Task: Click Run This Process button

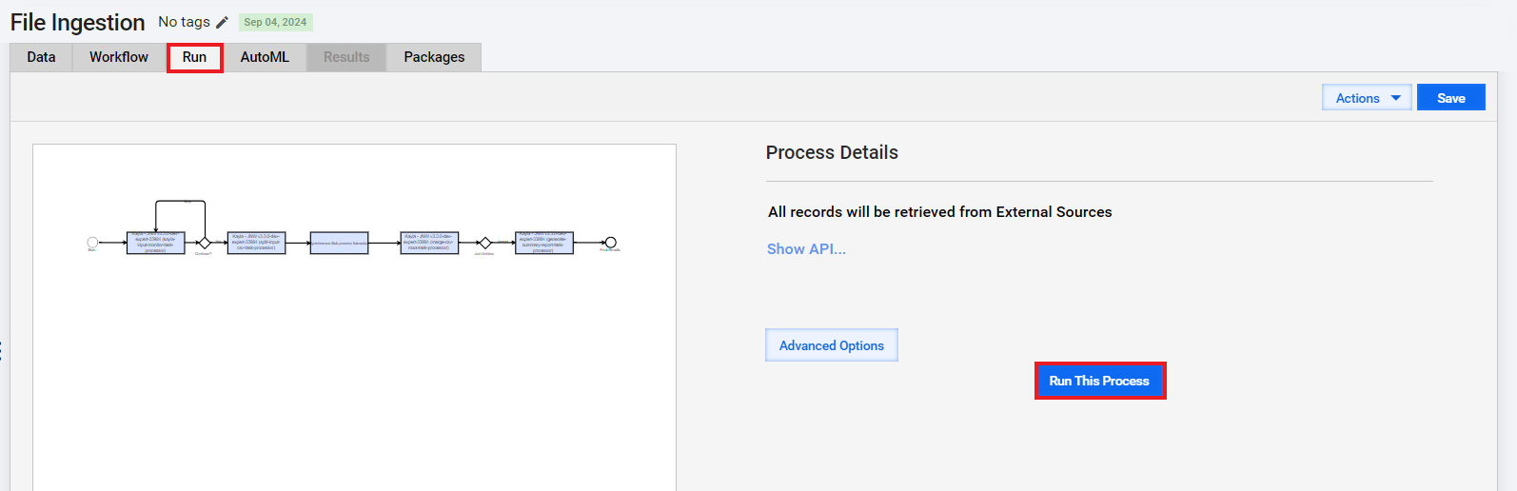Action: pos(1099,381)
